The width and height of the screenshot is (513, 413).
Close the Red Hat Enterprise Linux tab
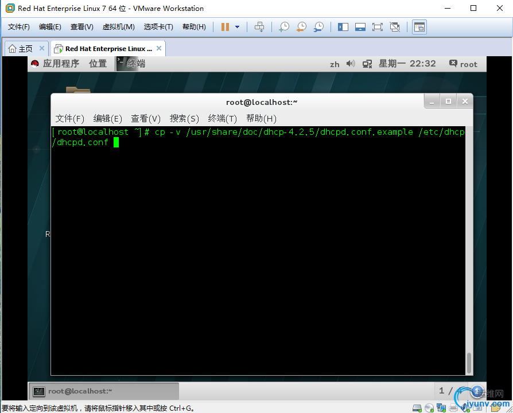[x=159, y=48]
